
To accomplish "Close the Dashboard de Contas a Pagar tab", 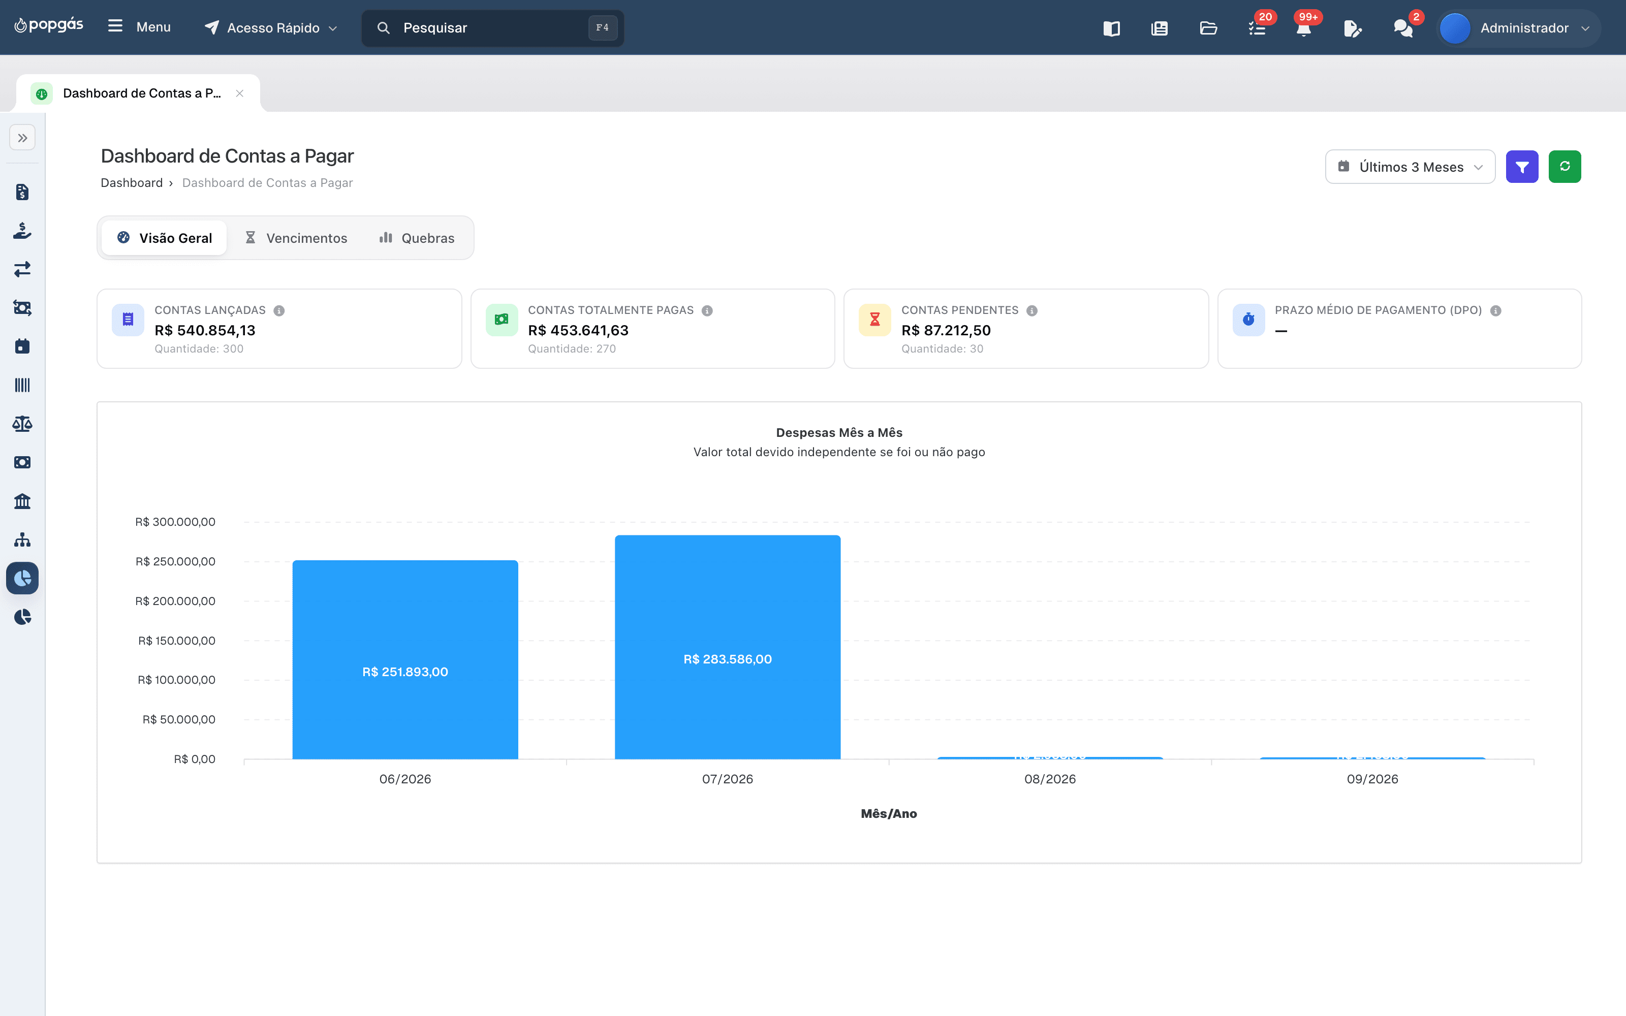I will point(240,93).
